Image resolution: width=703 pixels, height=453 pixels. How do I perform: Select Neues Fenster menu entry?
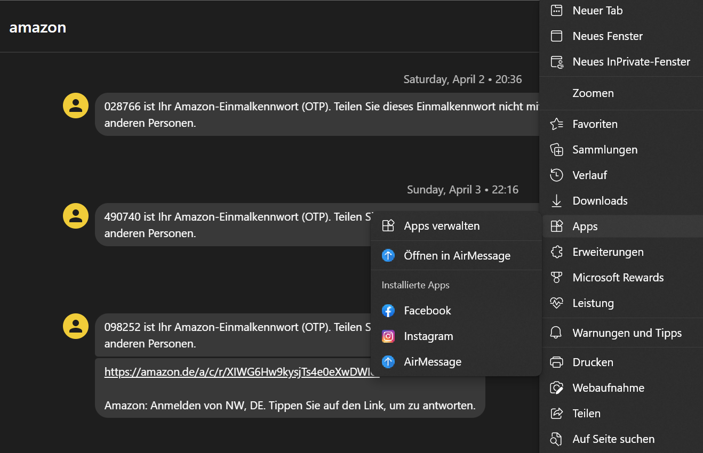(x=621, y=36)
